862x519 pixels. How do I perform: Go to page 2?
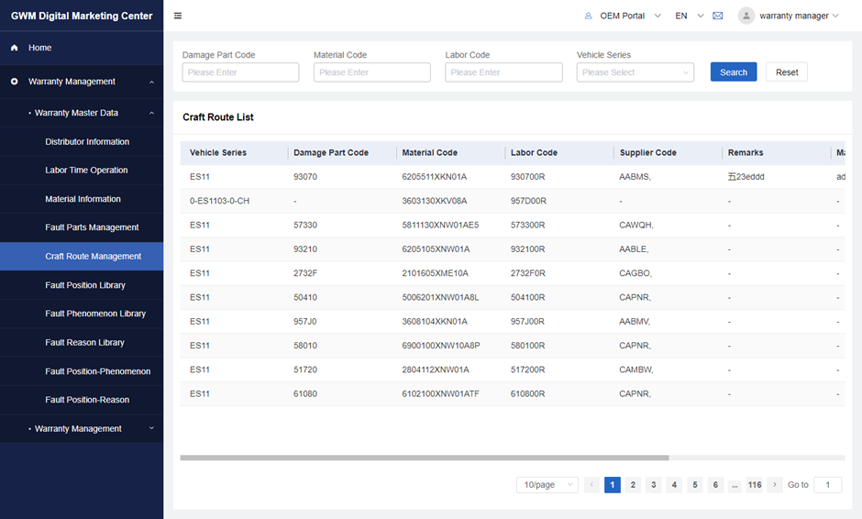633,484
